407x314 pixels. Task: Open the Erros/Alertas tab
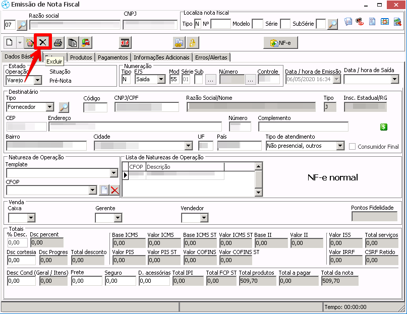(x=211, y=57)
